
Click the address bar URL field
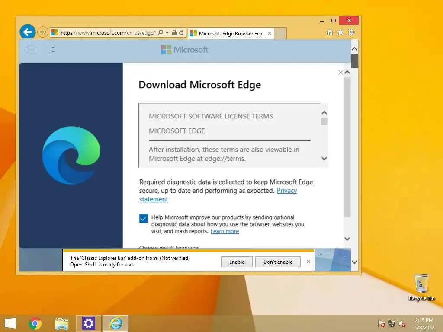(x=107, y=33)
